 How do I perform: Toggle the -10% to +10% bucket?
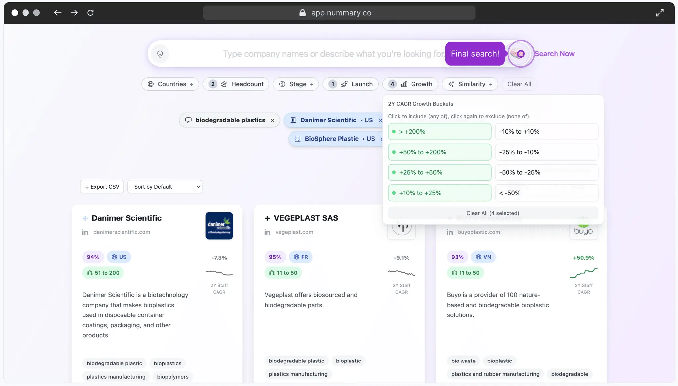[x=547, y=132]
